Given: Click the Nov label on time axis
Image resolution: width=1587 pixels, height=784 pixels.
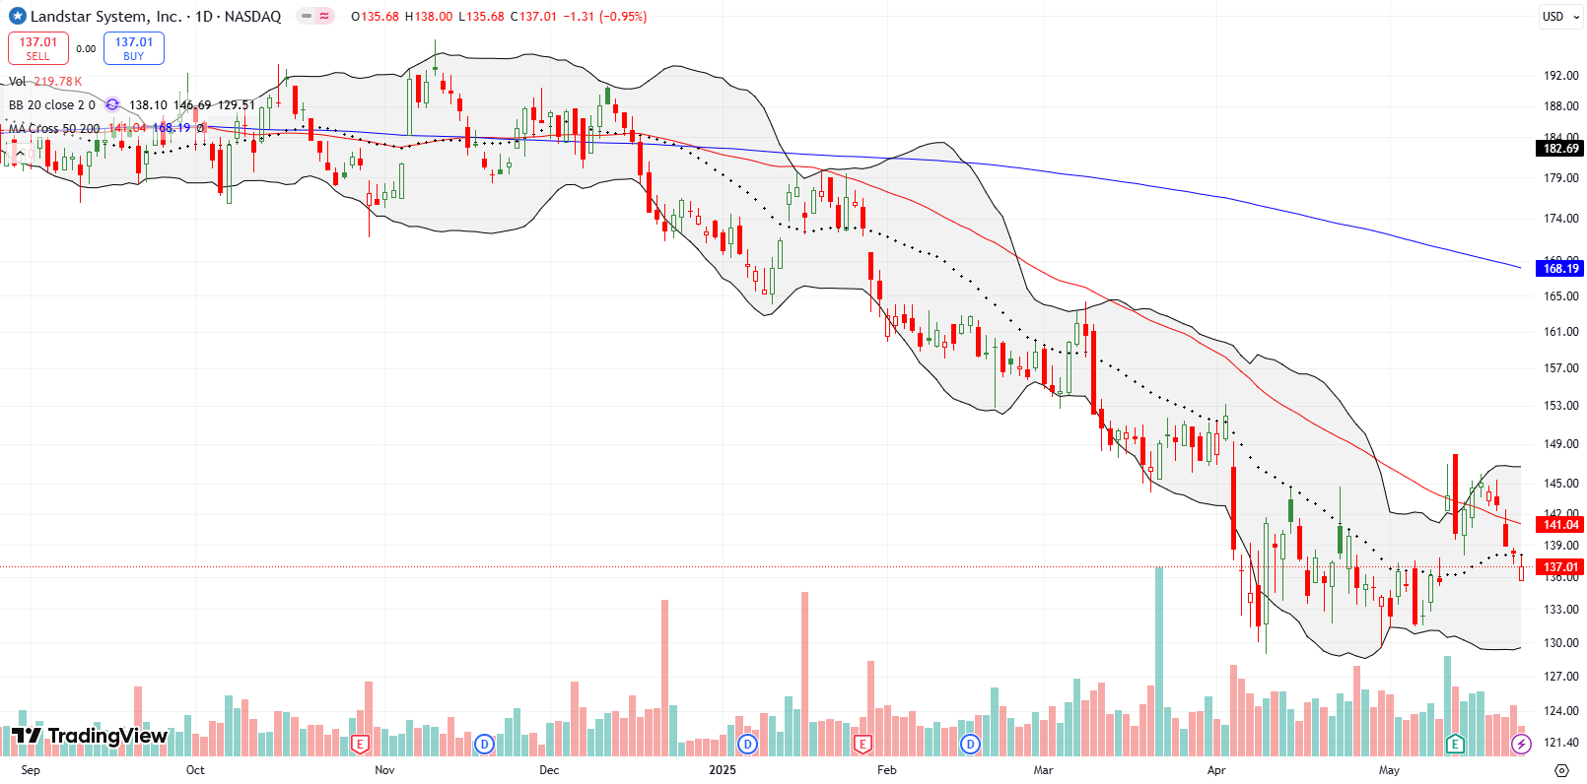Looking at the screenshot, I should [384, 770].
